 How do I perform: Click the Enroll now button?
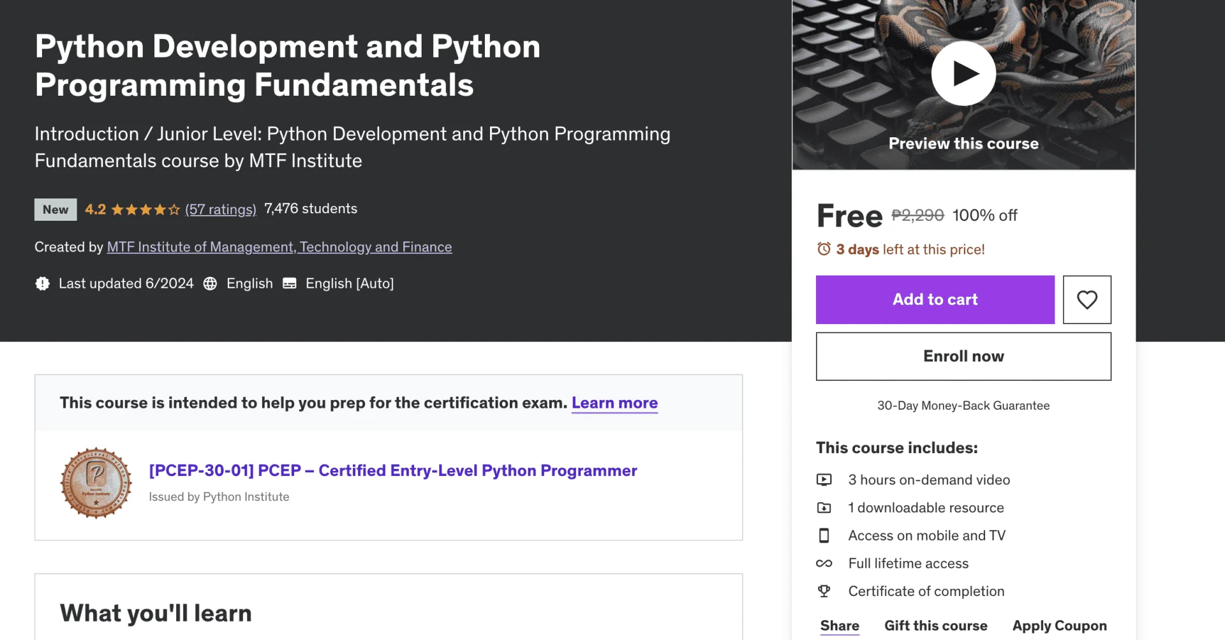click(x=963, y=356)
